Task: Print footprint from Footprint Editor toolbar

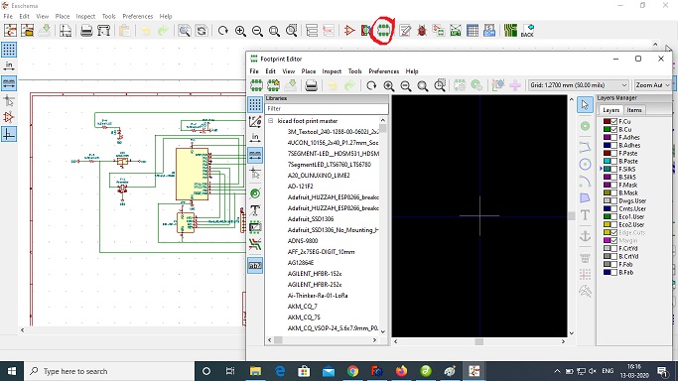Action: point(312,85)
